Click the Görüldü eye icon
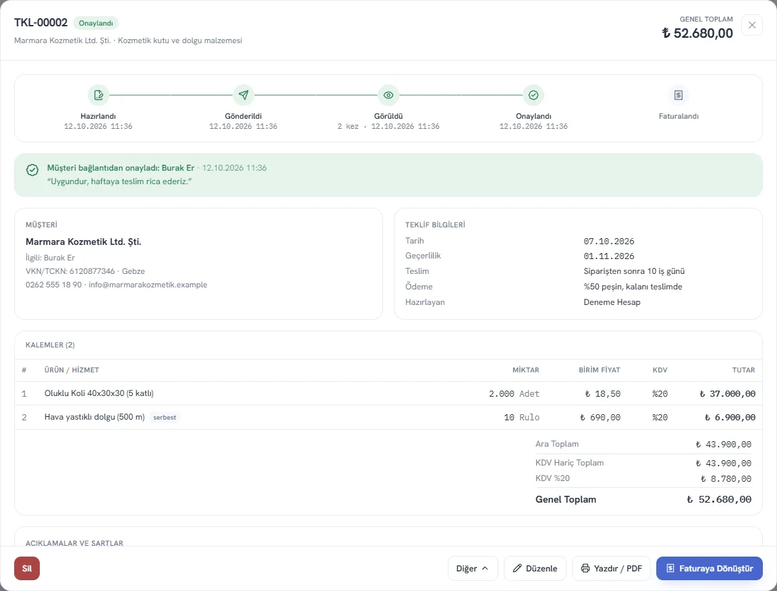The width and height of the screenshot is (777, 591). [388, 94]
